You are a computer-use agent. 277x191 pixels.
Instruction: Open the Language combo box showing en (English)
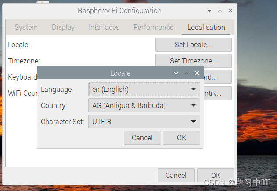click(x=144, y=89)
